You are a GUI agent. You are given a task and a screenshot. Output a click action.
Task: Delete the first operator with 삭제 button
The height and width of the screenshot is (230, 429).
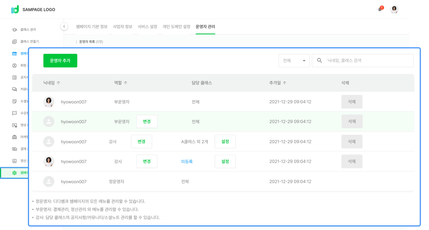pos(351,101)
